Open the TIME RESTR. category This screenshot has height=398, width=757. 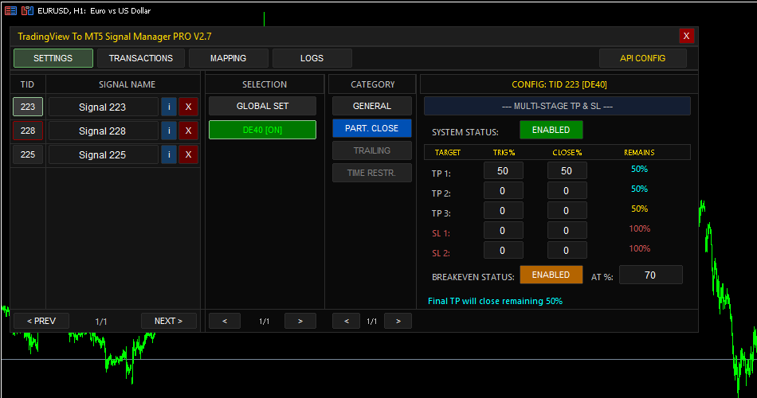click(372, 173)
